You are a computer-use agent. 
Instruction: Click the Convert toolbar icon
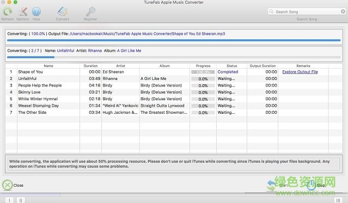[63, 11]
